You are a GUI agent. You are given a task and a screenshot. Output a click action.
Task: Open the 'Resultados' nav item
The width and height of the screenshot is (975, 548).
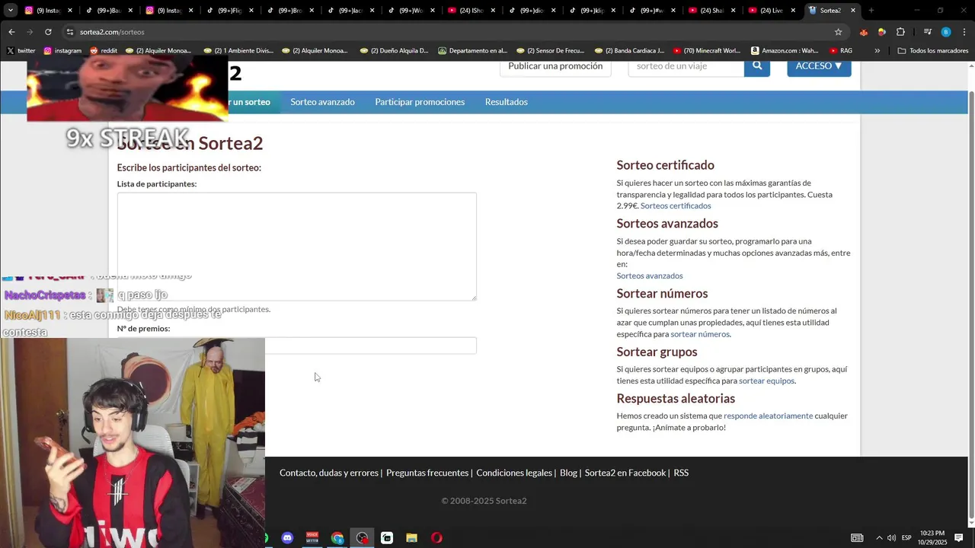pyautogui.click(x=507, y=102)
